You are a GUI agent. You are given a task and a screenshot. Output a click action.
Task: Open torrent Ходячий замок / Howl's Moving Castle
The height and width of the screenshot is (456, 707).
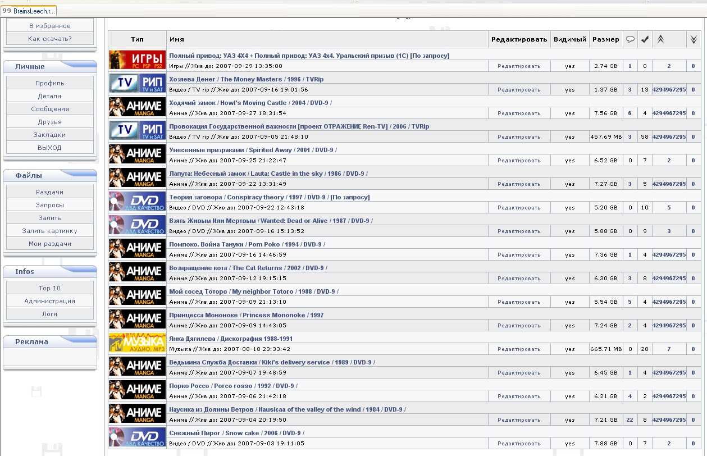[x=250, y=103]
